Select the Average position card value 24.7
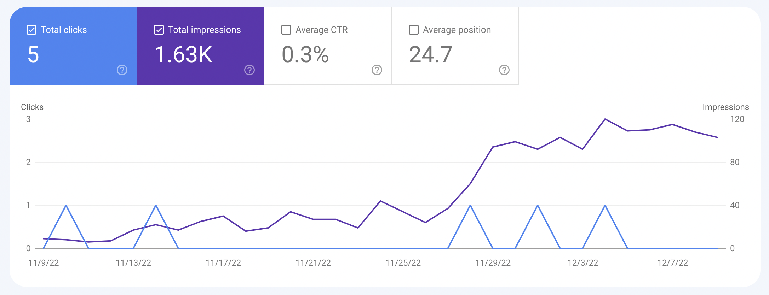 (x=431, y=55)
